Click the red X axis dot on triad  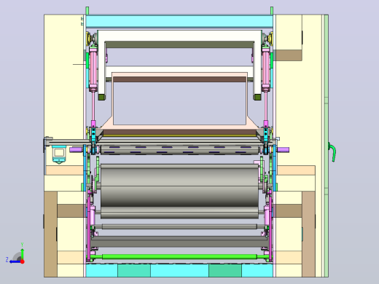(23, 261)
